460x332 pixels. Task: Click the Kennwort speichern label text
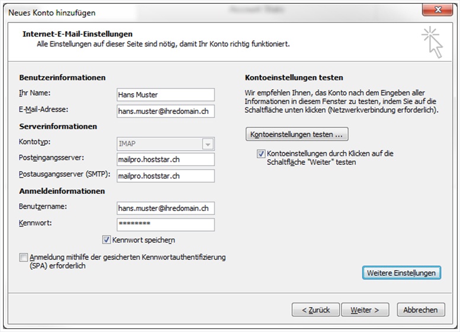pos(143,240)
